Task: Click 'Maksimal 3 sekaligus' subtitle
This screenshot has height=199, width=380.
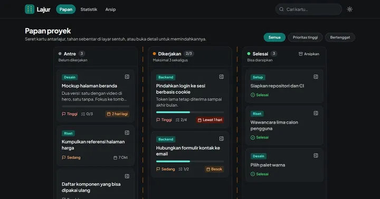Action: (170, 60)
